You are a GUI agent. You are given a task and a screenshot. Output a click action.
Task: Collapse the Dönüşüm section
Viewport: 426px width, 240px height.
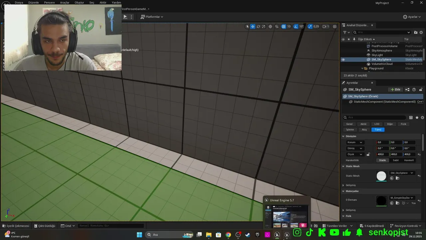coord(343,136)
